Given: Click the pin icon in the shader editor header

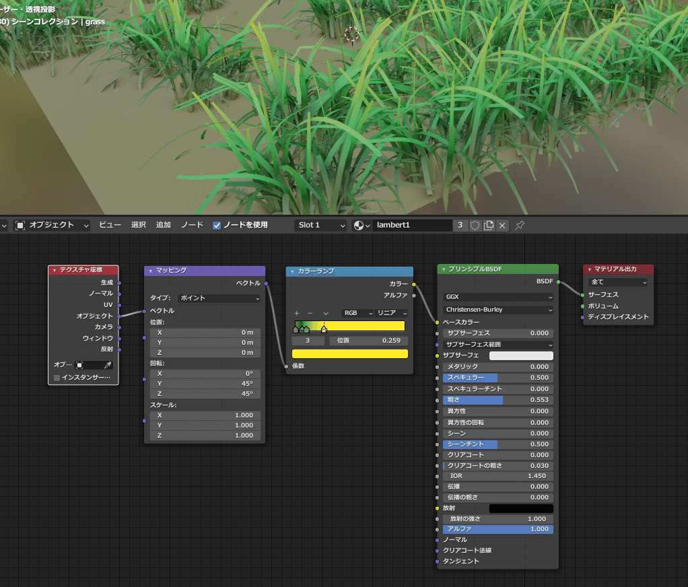Looking at the screenshot, I should pos(518,225).
